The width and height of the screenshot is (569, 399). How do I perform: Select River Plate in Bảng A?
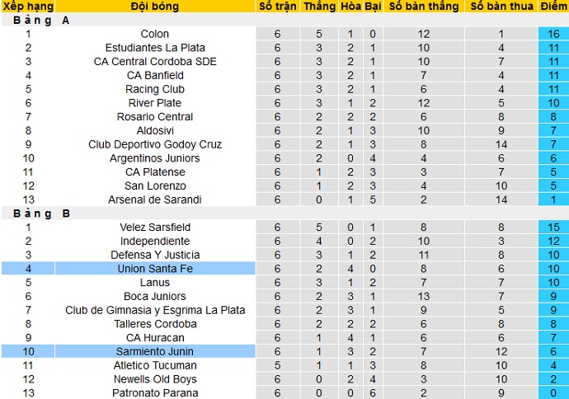tap(155, 103)
